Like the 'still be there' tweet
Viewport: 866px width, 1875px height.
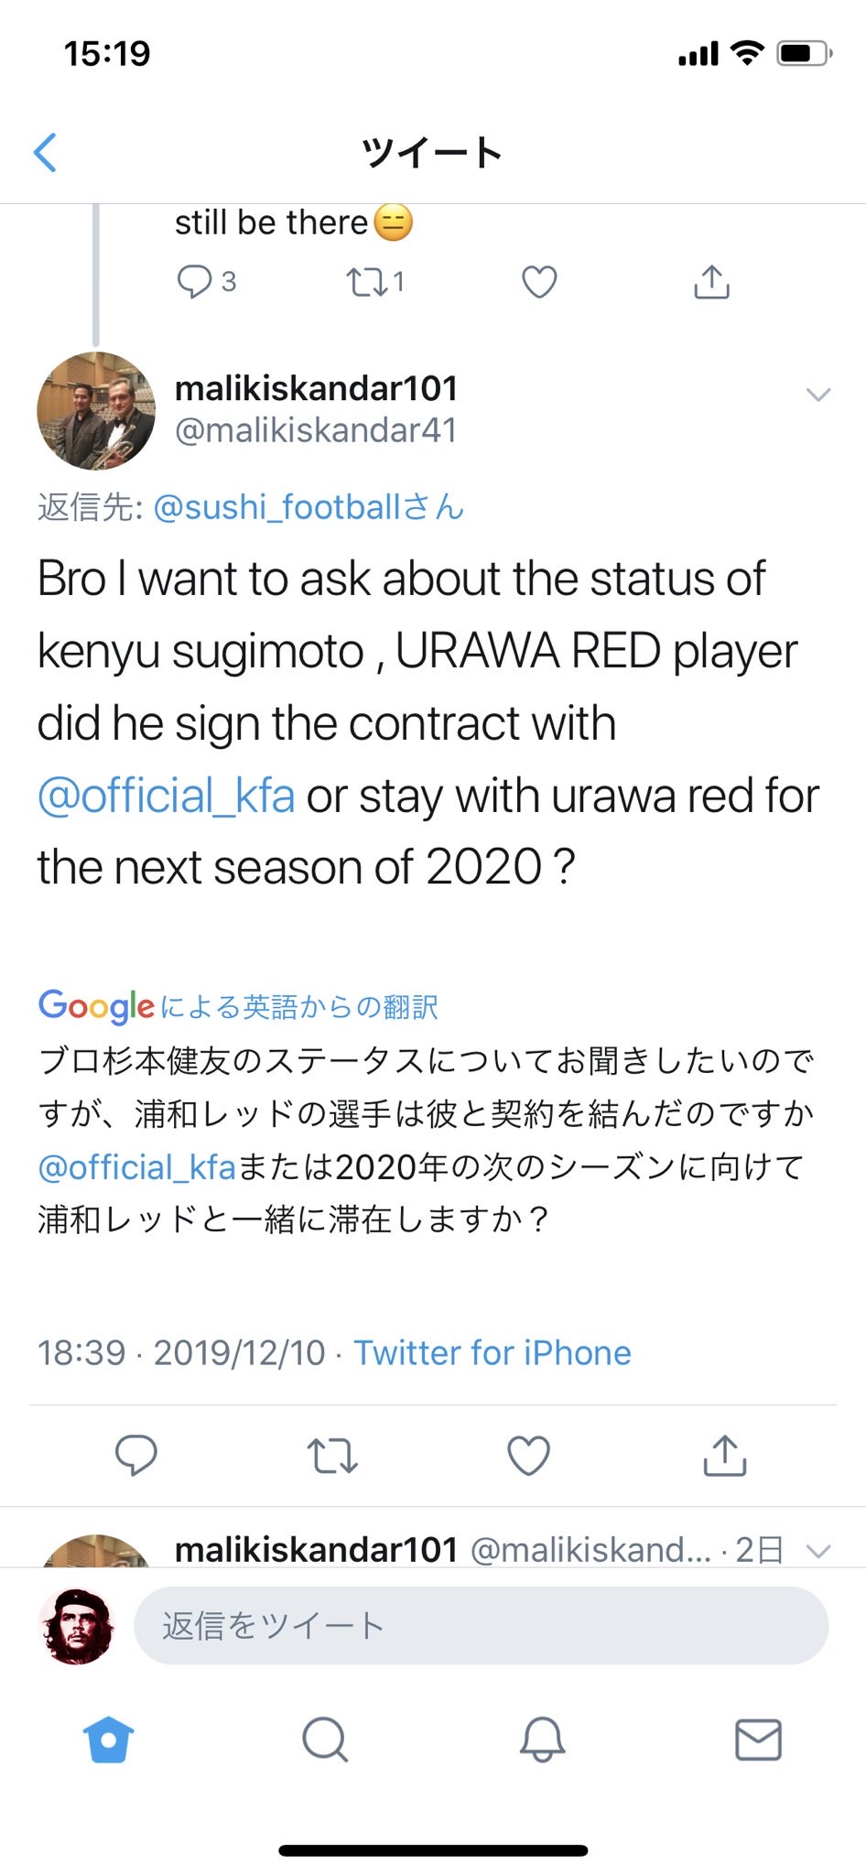(539, 282)
